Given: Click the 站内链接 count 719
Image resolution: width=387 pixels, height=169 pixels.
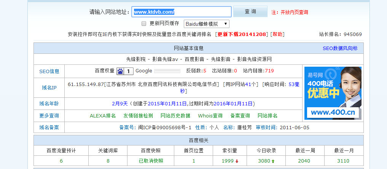Looking at the screenshot, I should (269, 71).
